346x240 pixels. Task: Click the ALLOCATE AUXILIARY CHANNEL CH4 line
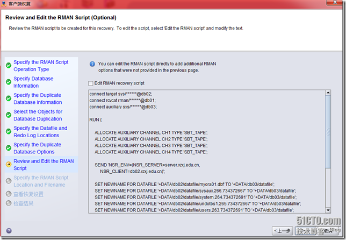tap(151, 152)
